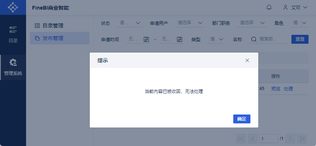Click the page number input field

click(269, 138)
